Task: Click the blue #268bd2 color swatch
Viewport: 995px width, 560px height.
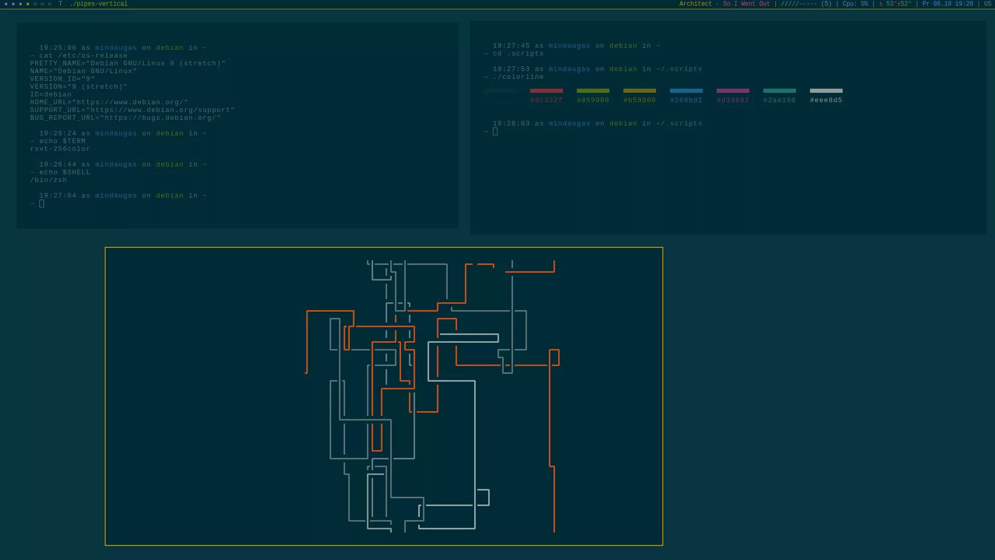Action: pyautogui.click(x=686, y=91)
